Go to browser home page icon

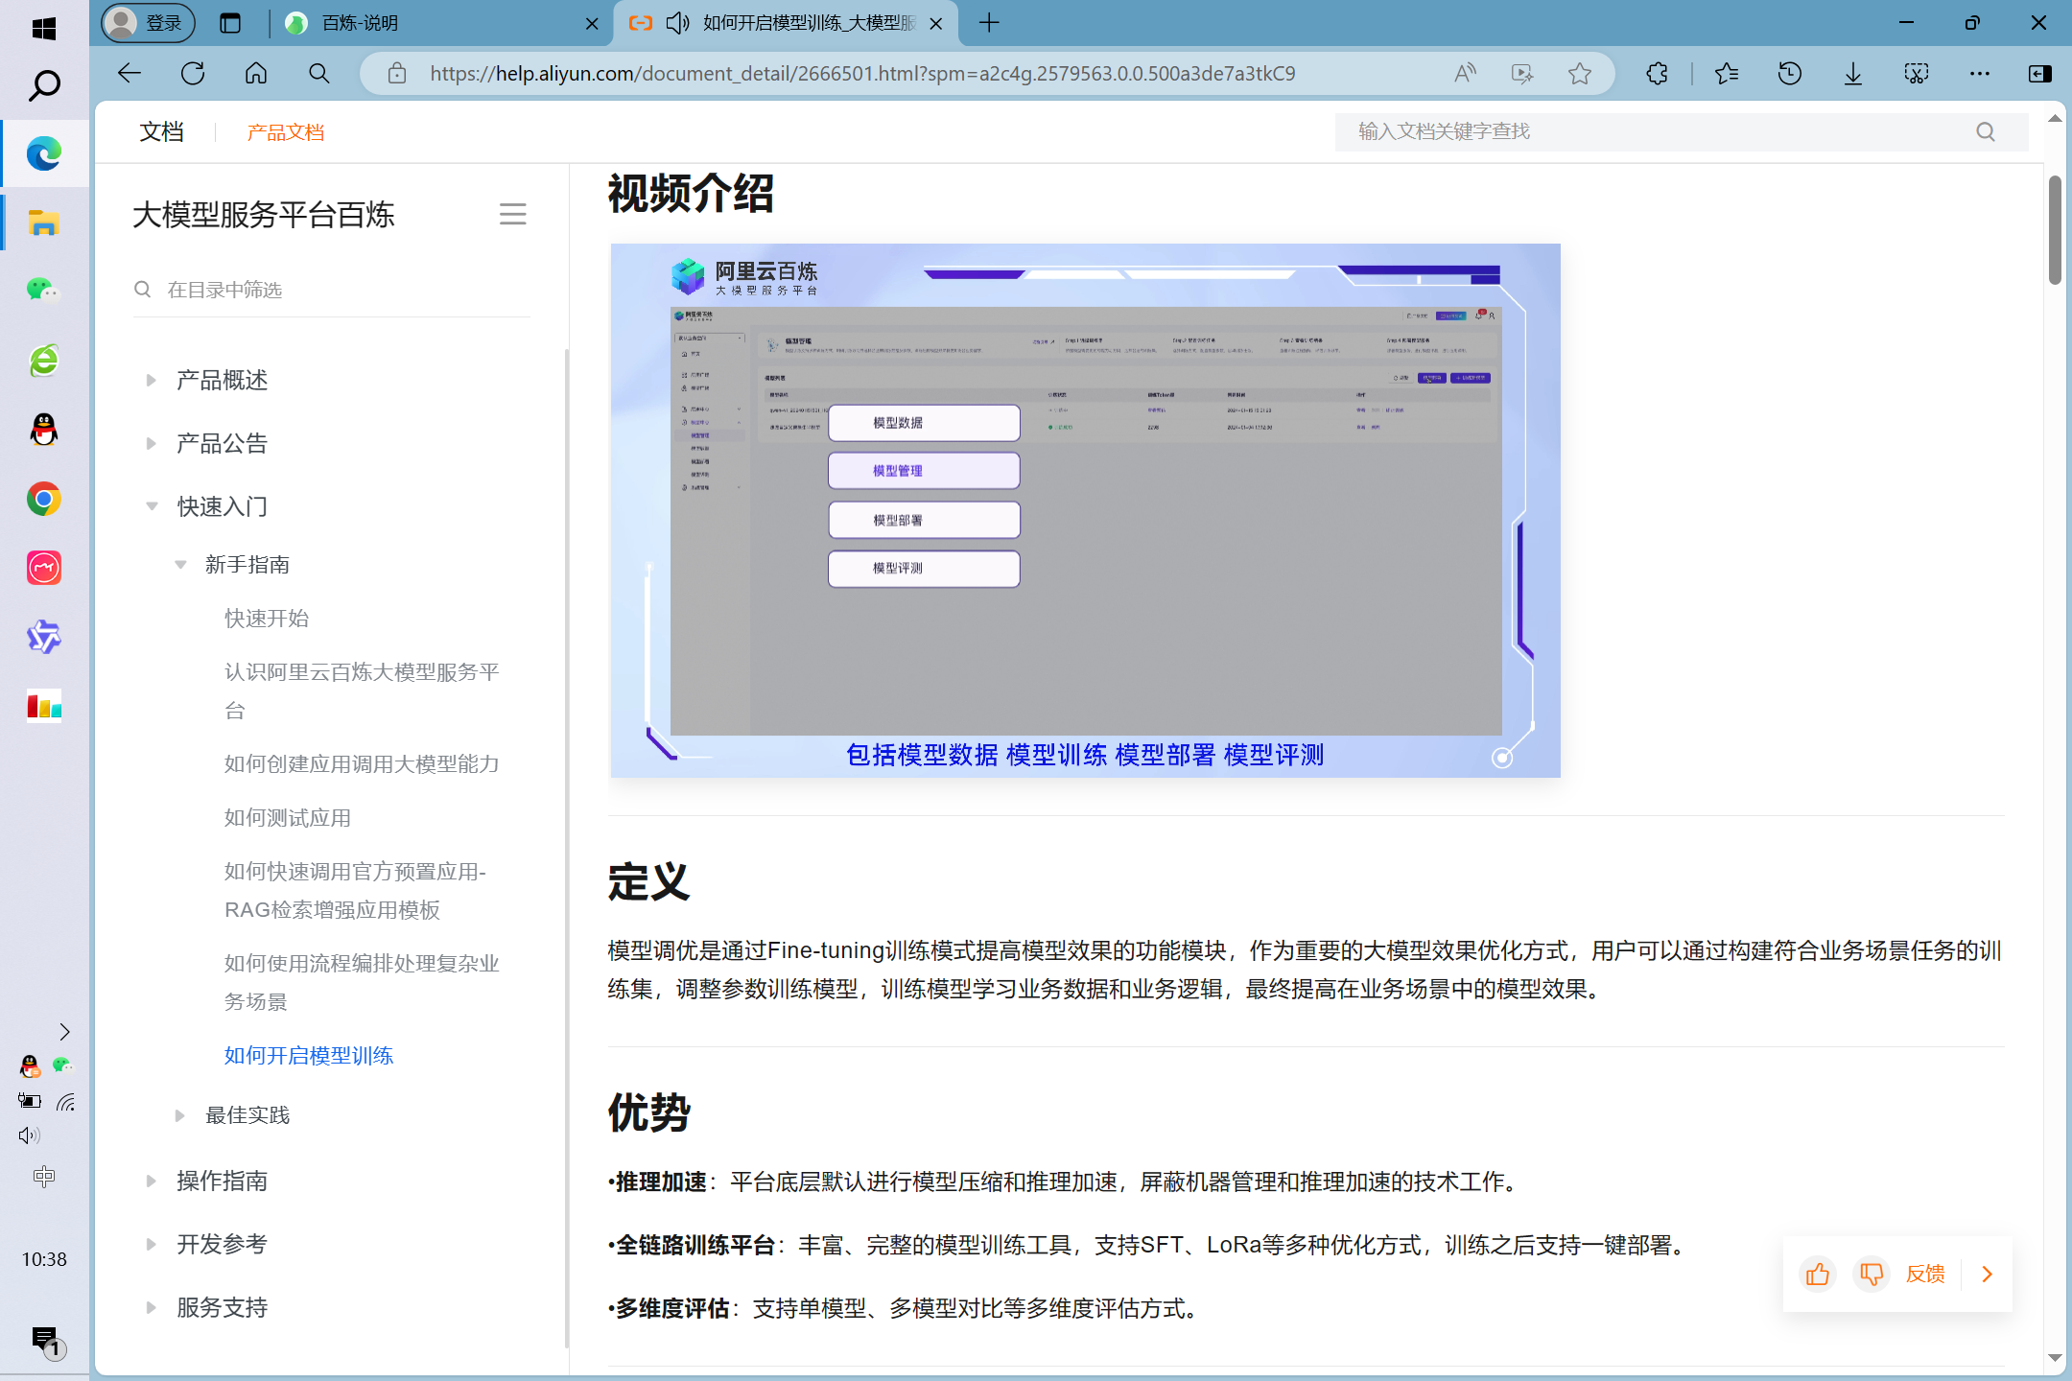point(256,74)
